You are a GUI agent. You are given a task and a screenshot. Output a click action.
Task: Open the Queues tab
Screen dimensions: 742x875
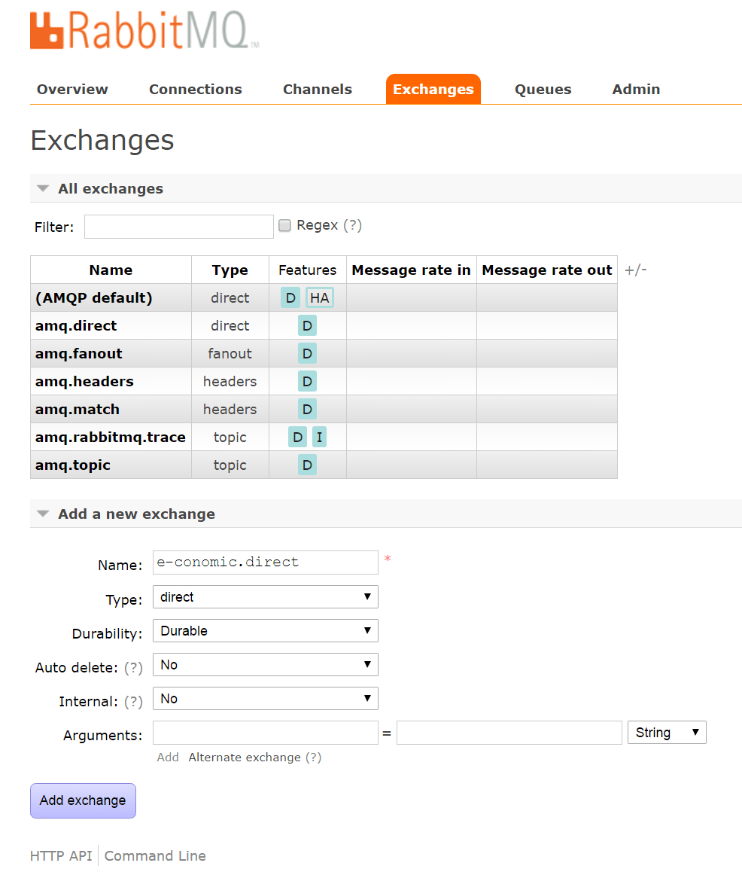click(x=543, y=90)
